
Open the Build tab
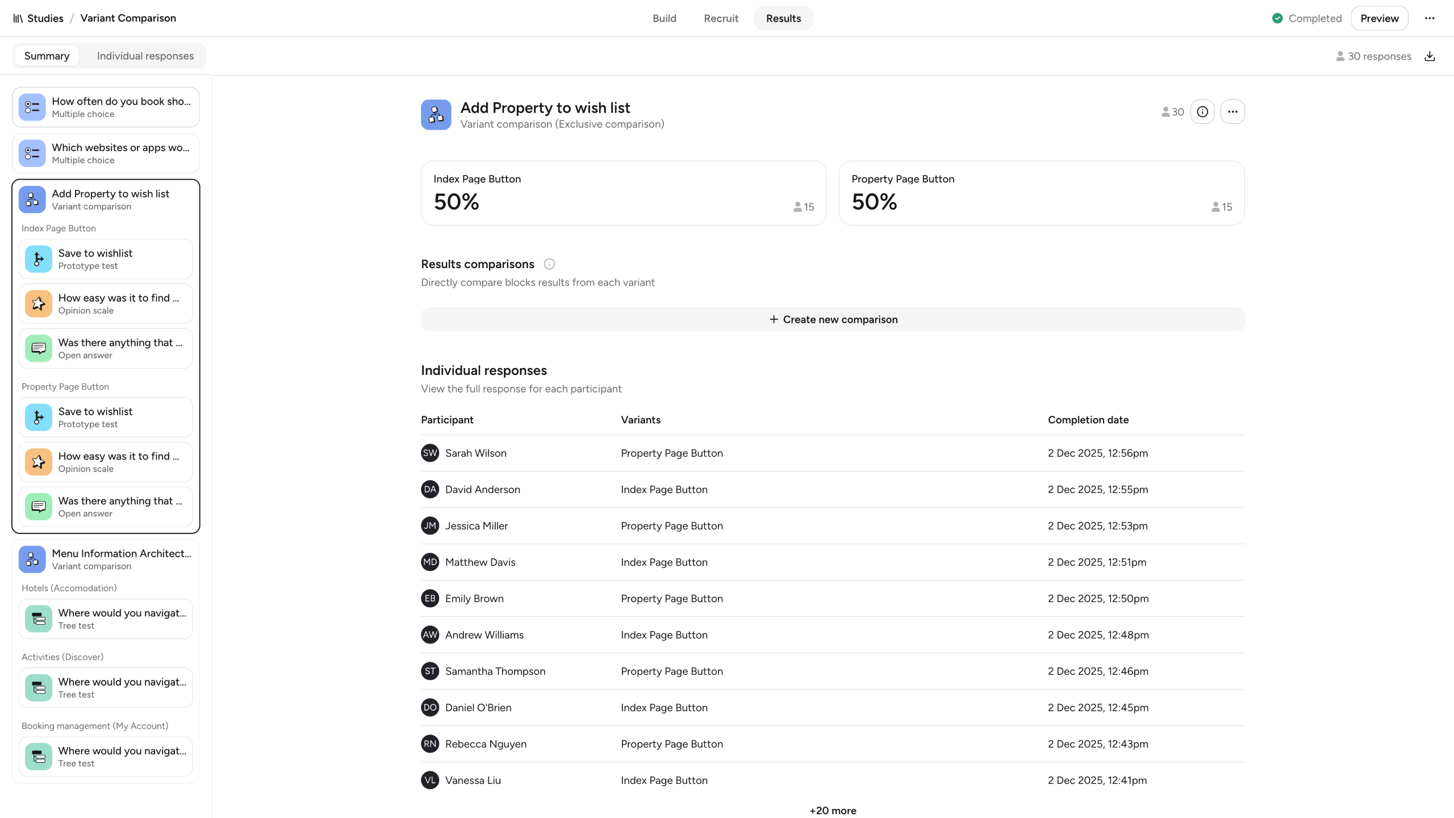tap(664, 18)
